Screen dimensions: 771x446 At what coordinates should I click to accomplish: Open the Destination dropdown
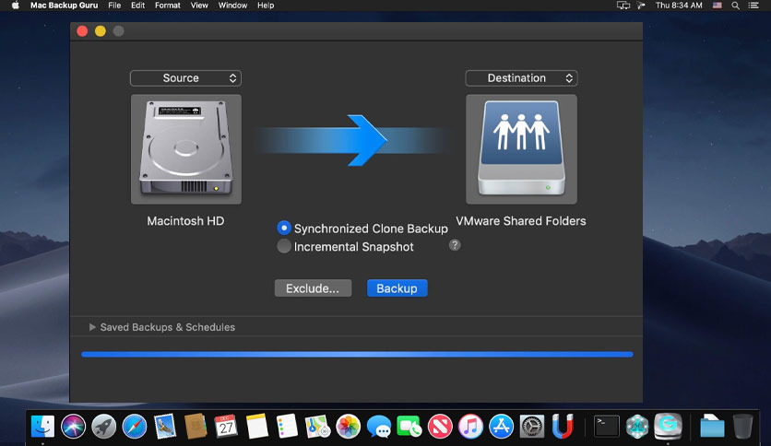pos(521,78)
